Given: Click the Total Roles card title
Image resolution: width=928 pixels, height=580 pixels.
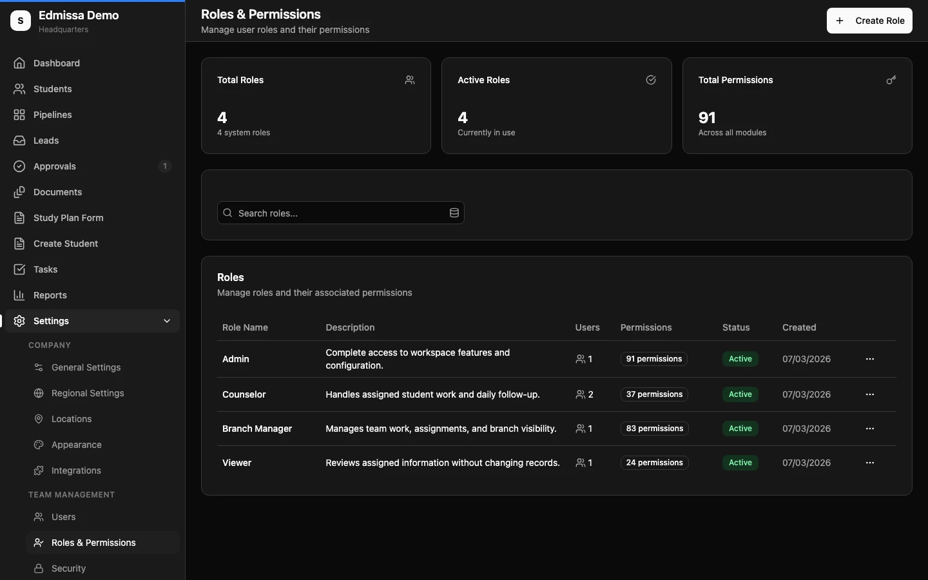Looking at the screenshot, I should 240,80.
